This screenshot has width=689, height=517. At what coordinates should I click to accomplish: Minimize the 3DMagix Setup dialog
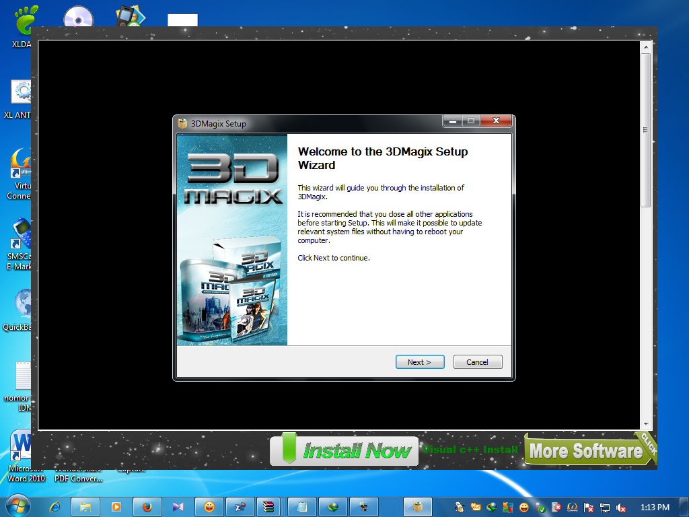coord(453,121)
